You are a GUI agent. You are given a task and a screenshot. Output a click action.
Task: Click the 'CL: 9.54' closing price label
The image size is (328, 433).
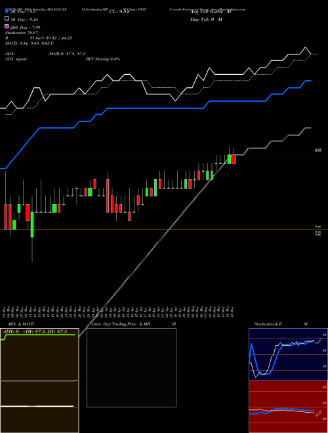tap(119, 12)
